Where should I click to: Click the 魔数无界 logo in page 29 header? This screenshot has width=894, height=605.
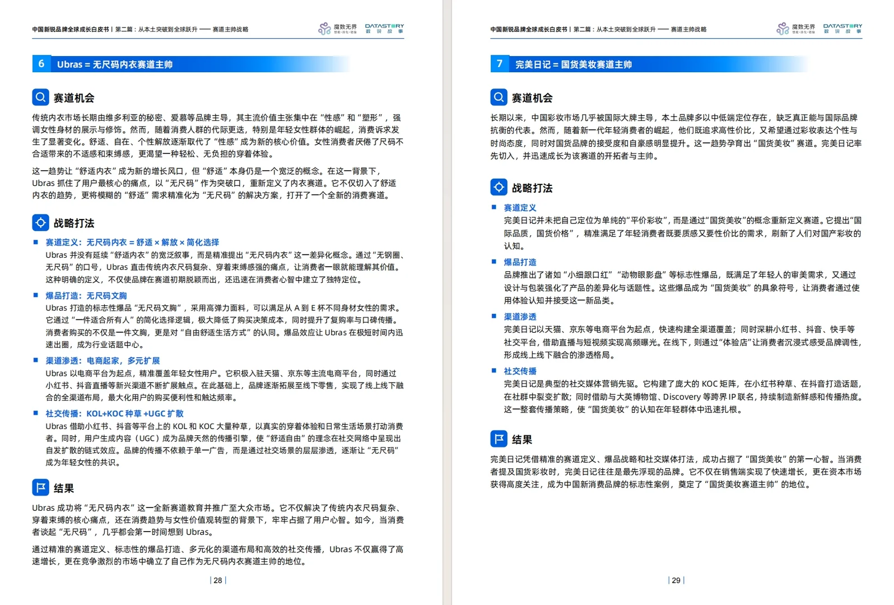click(796, 29)
